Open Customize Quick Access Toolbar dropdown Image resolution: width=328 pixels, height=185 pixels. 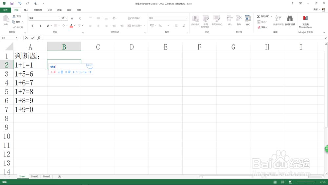click(x=44, y=3)
